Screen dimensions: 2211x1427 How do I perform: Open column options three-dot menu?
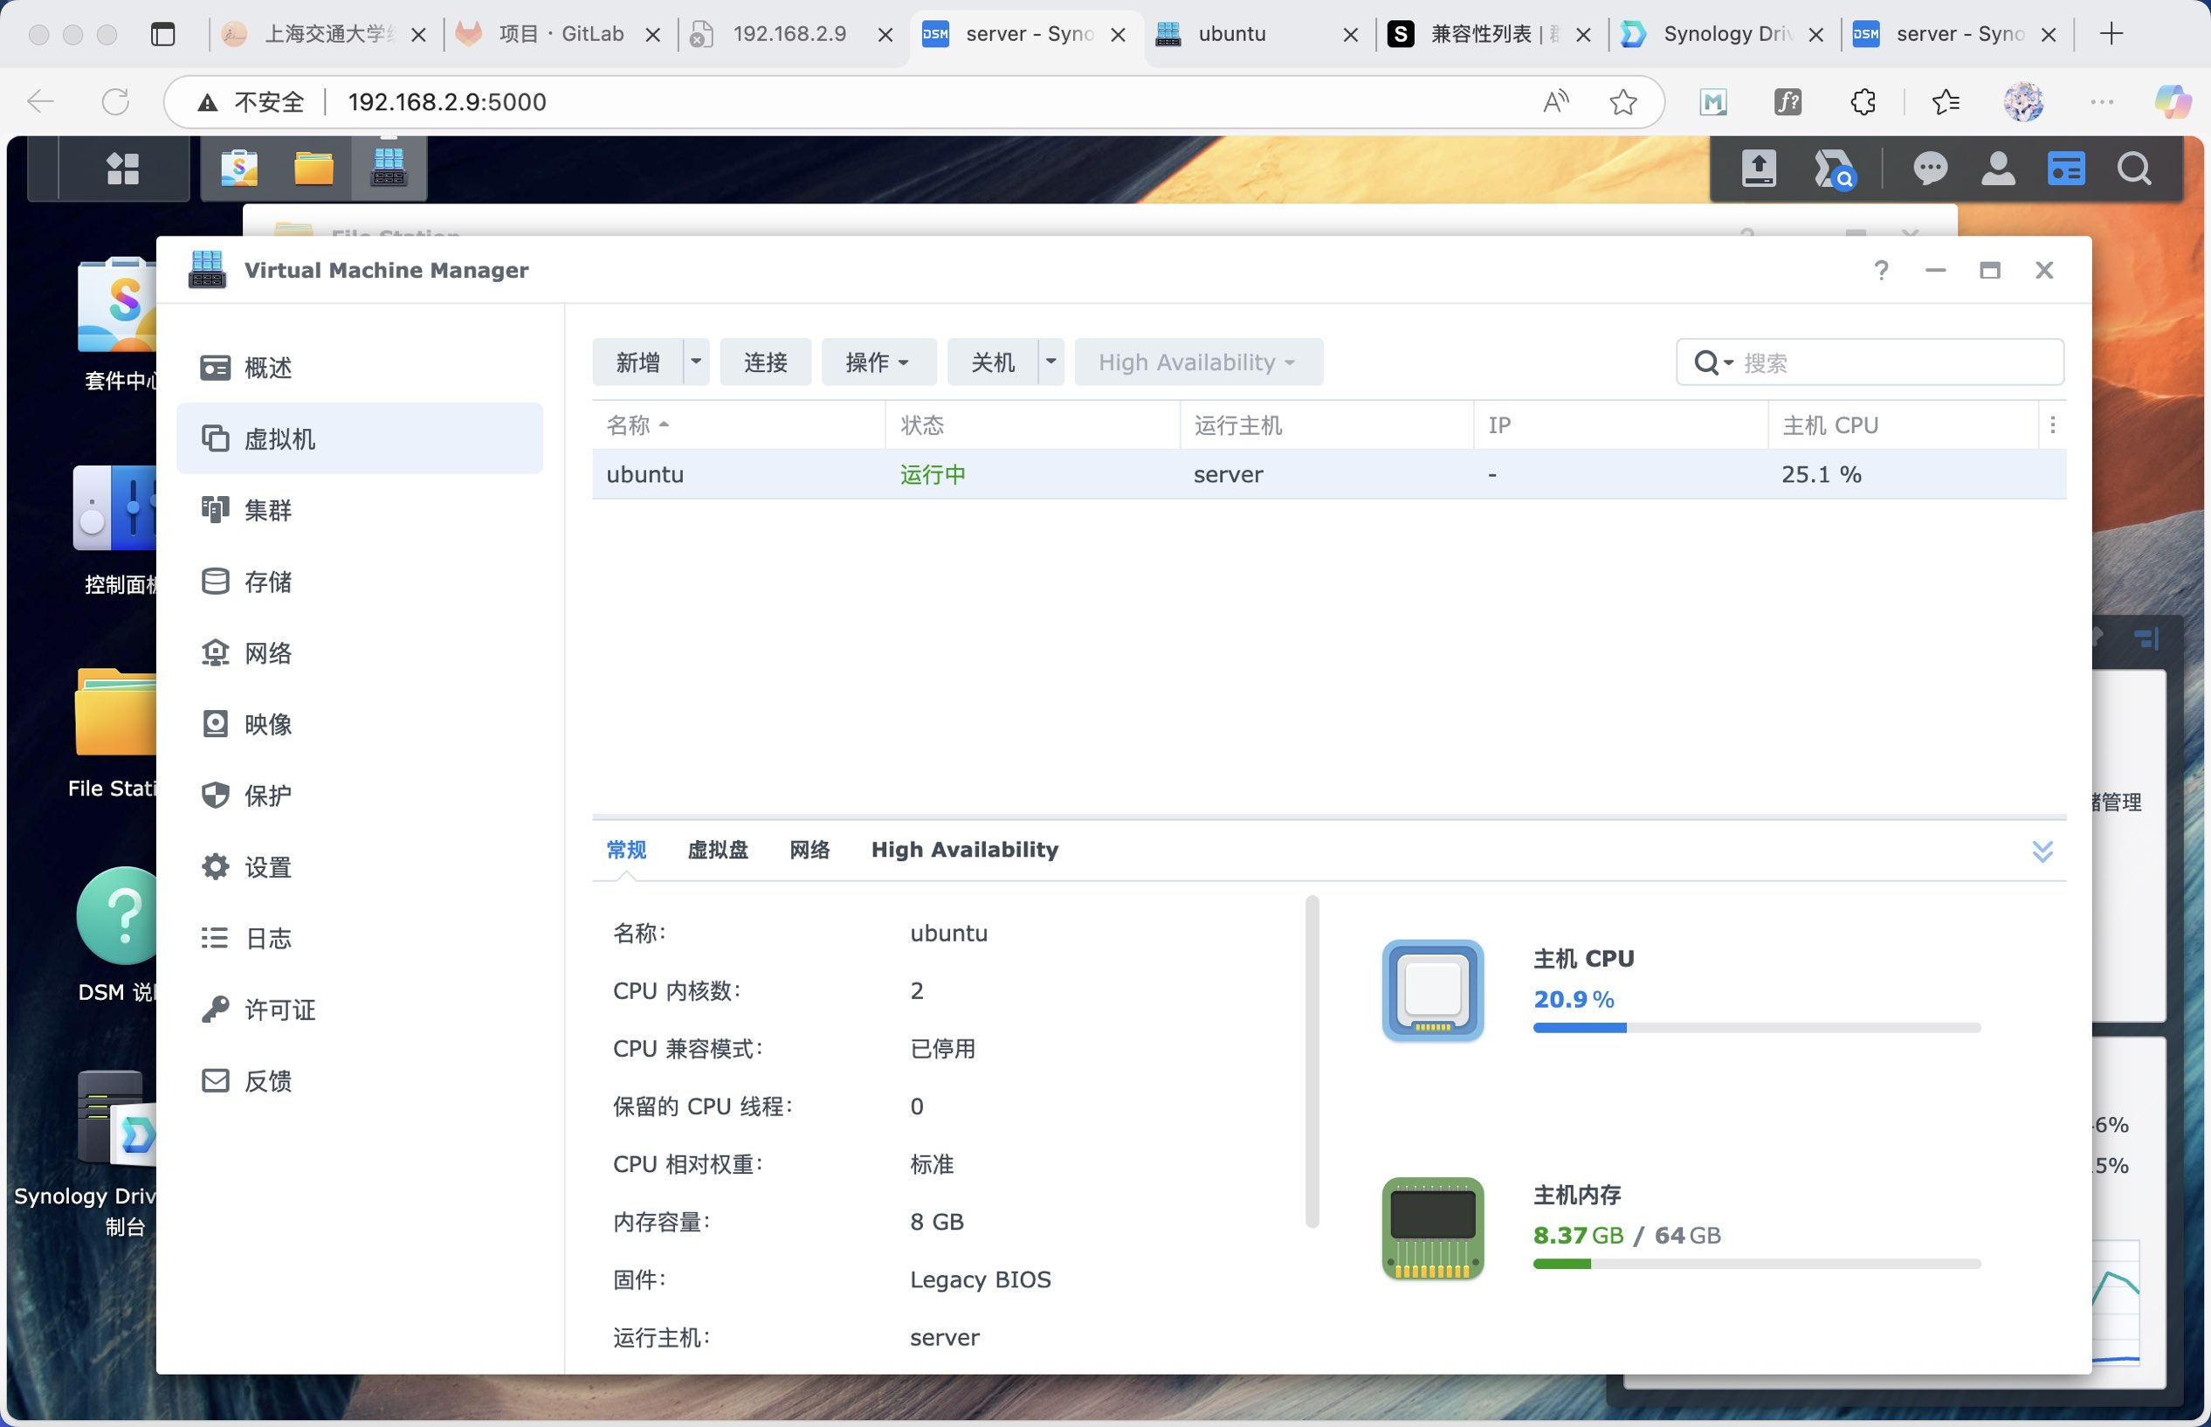click(x=2053, y=425)
